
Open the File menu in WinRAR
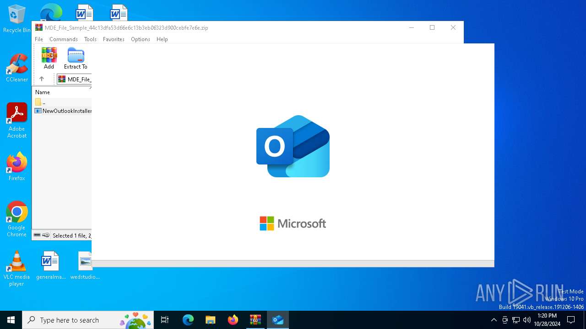tap(39, 39)
